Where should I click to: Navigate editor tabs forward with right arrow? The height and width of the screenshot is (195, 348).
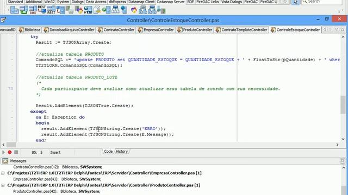pyautogui.click(x=331, y=29)
